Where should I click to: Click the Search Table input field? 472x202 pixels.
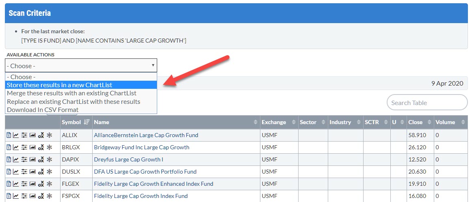coord(427,103)
